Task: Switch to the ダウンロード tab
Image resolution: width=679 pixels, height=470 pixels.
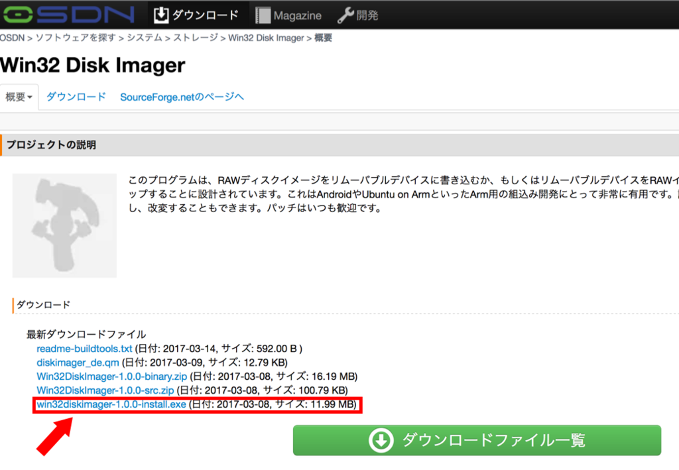Action: click(x=76, y=97)
